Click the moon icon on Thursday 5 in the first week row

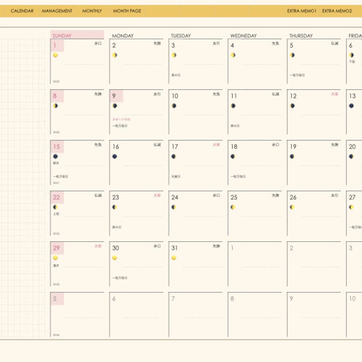pos(292,55)
